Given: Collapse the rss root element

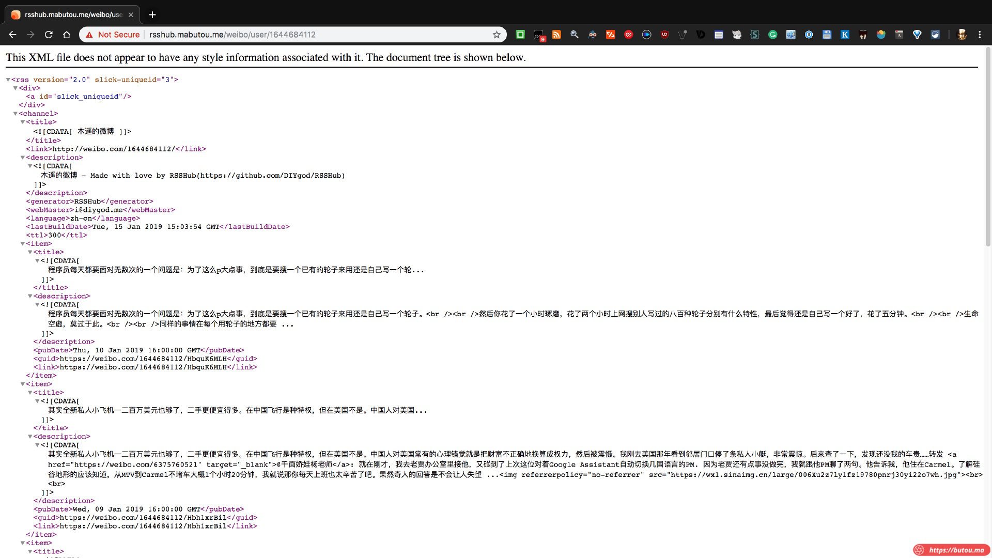Looking at the screenshot, I should click(x=8, y=80).
